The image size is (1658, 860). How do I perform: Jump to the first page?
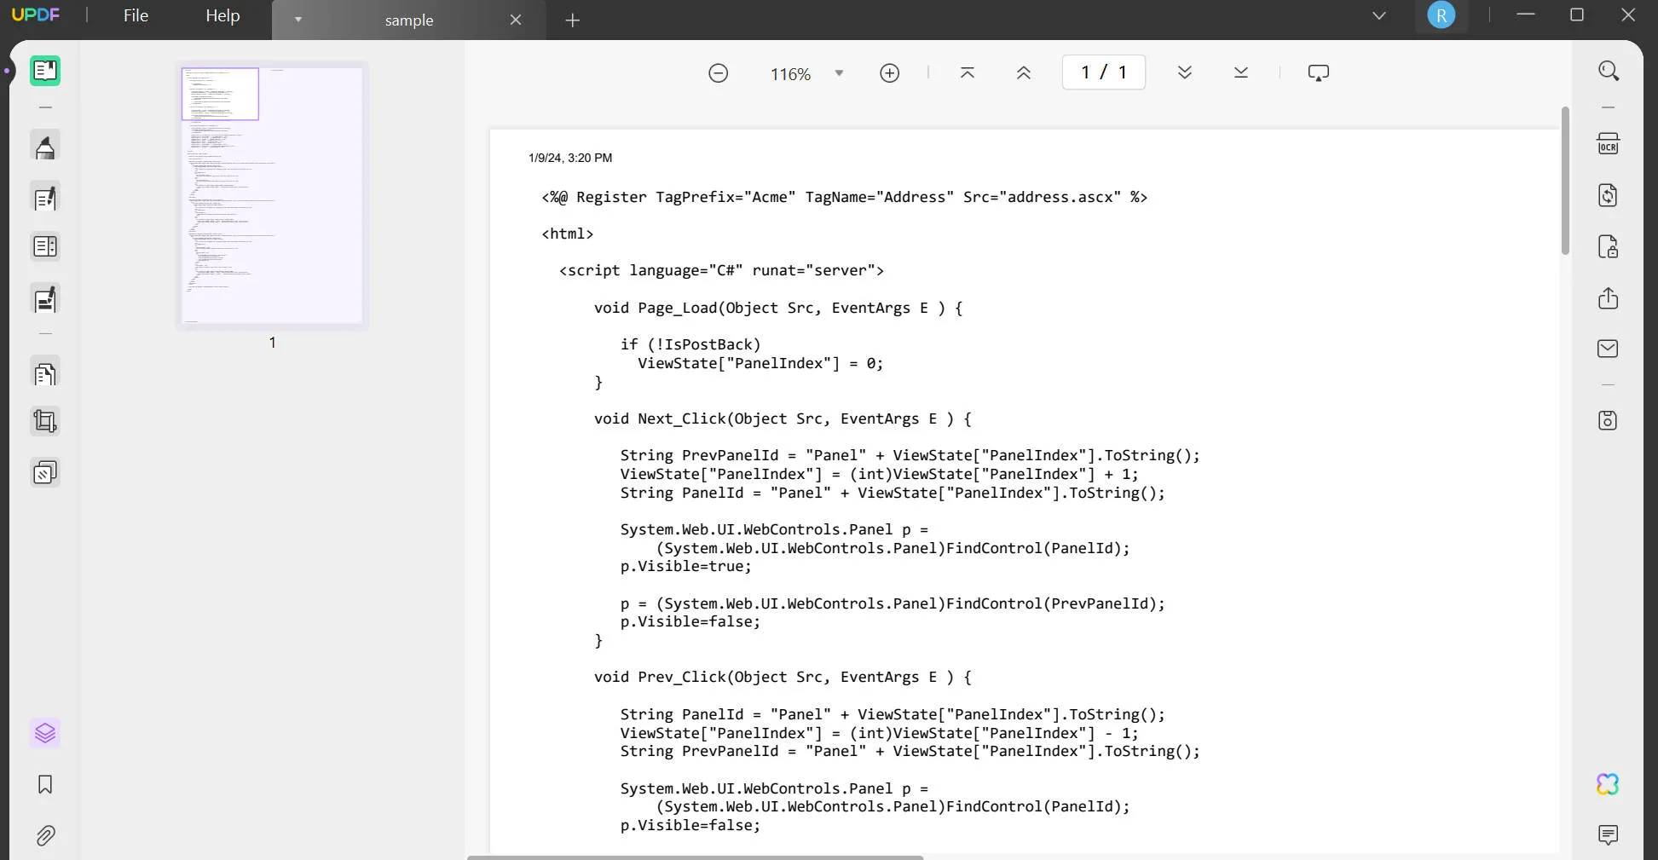968,73
